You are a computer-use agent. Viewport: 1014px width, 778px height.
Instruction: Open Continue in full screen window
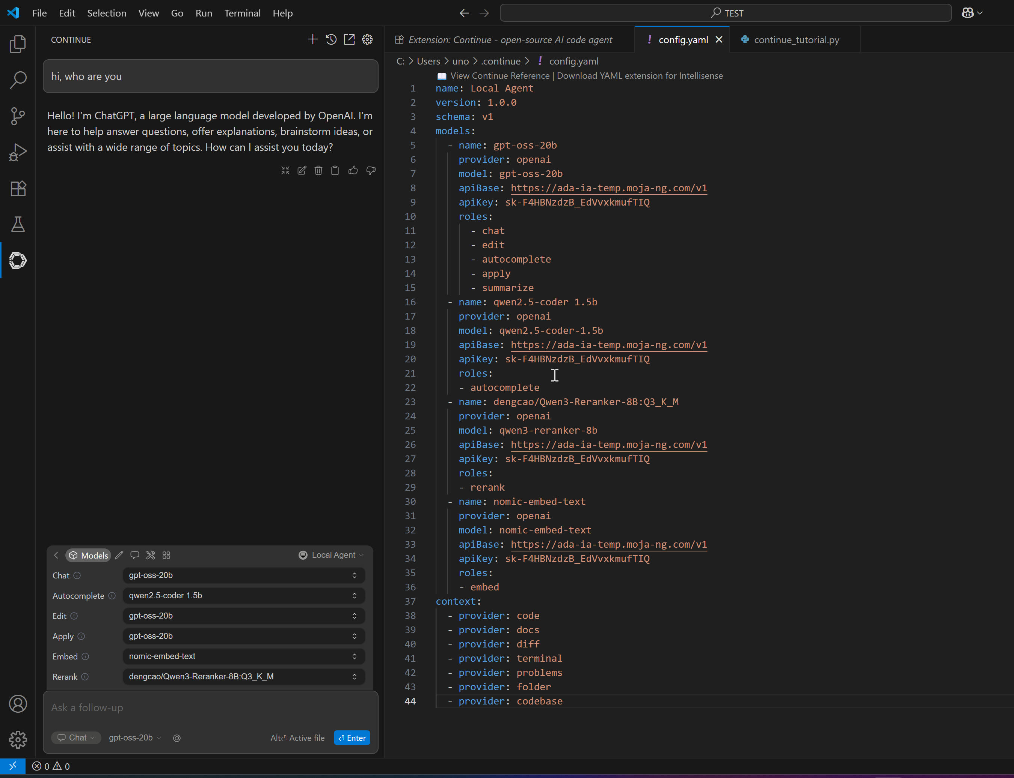point(349,39)
